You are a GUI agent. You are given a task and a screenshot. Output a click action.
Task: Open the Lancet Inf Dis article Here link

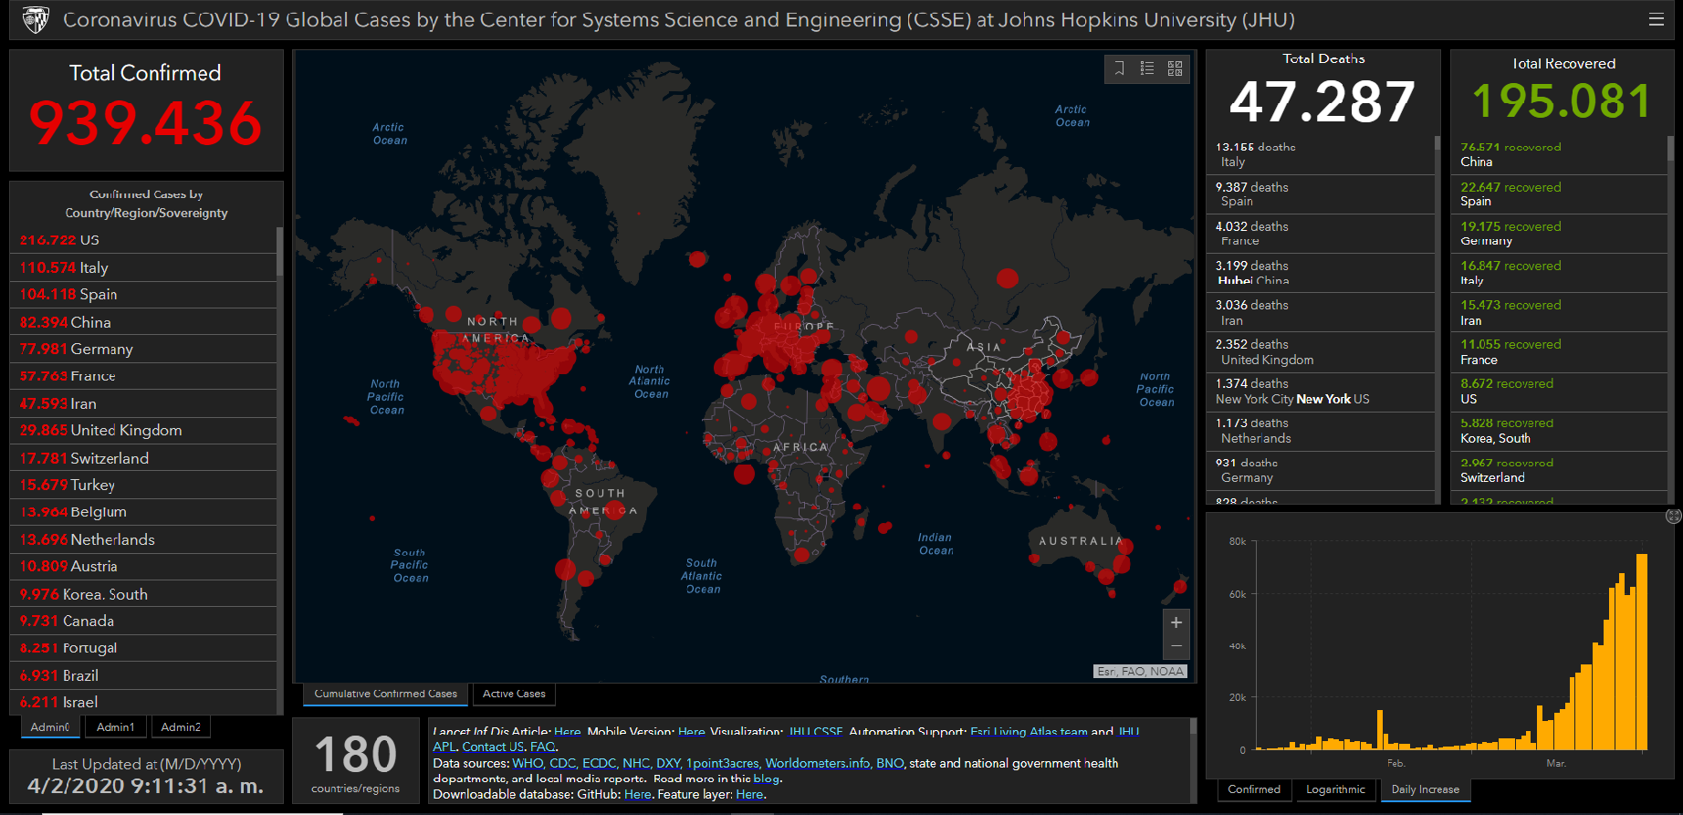[x=567, y=732]
